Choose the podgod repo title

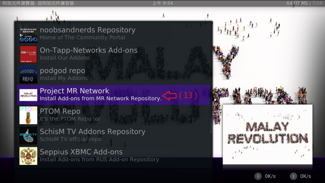click(62, 71)
